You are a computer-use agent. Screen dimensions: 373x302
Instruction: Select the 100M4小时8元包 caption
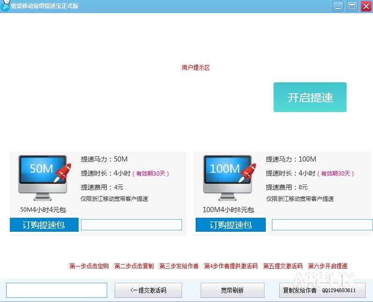tap(228, 210)
